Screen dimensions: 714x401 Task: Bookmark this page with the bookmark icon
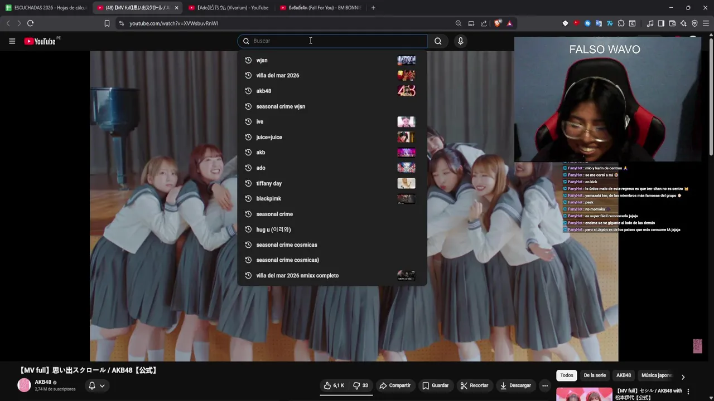pos(107,23)
